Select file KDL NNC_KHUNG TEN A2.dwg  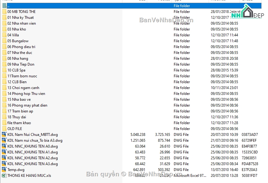(x=32, y=158)
